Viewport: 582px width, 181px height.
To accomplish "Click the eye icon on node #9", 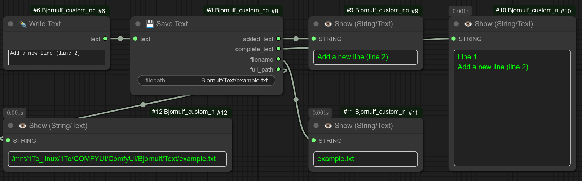I will (328, 24).
